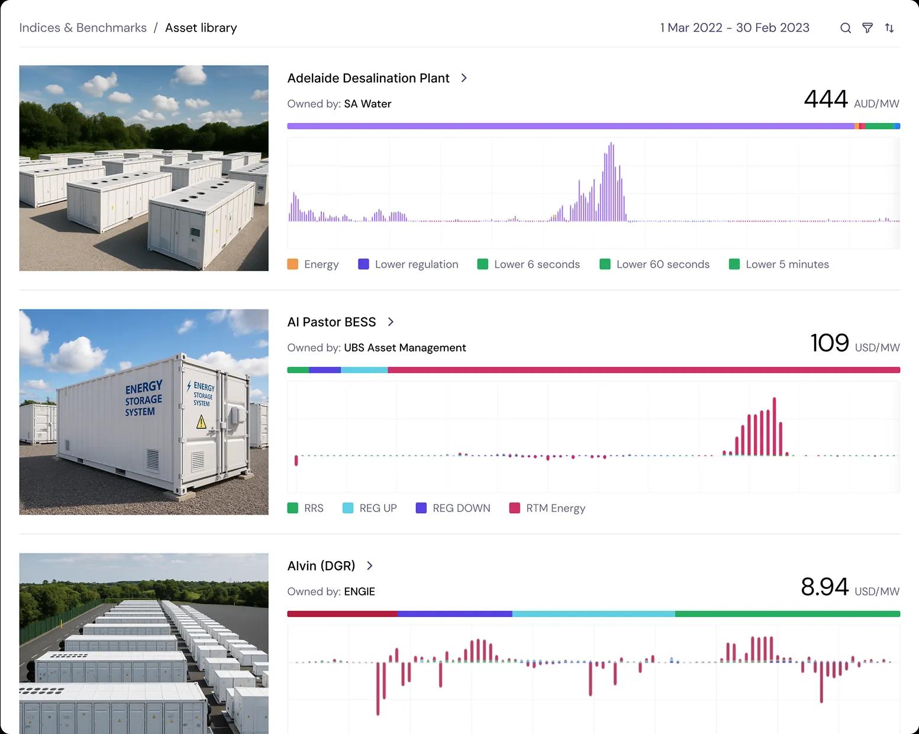Image resolution: width=919 pixels, height=734 pixels.
Task: Toggle the Lower 5 minutes series
Action: (x=779, y=265)
